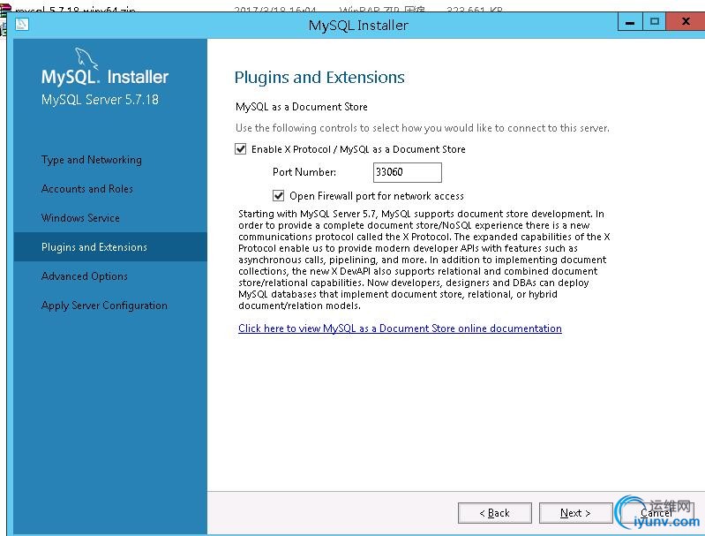This screenshot has width=705, height=536.
Task: Jump to Advanced Options step
Action: click(x=84, y=276)
